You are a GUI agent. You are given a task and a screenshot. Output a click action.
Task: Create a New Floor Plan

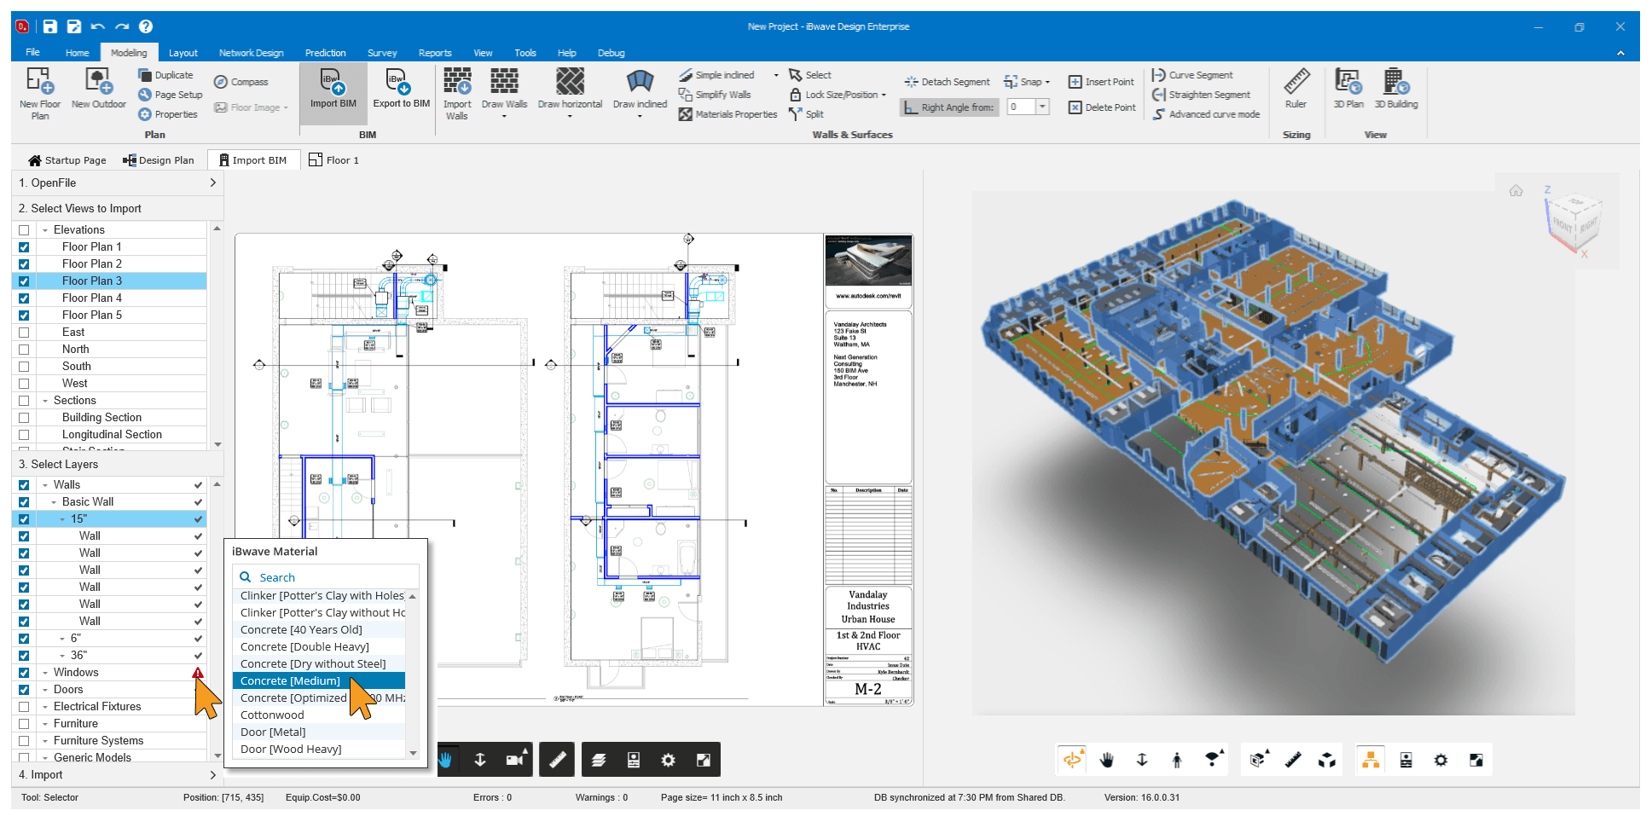pyautogui.click(x=39, y=92)
